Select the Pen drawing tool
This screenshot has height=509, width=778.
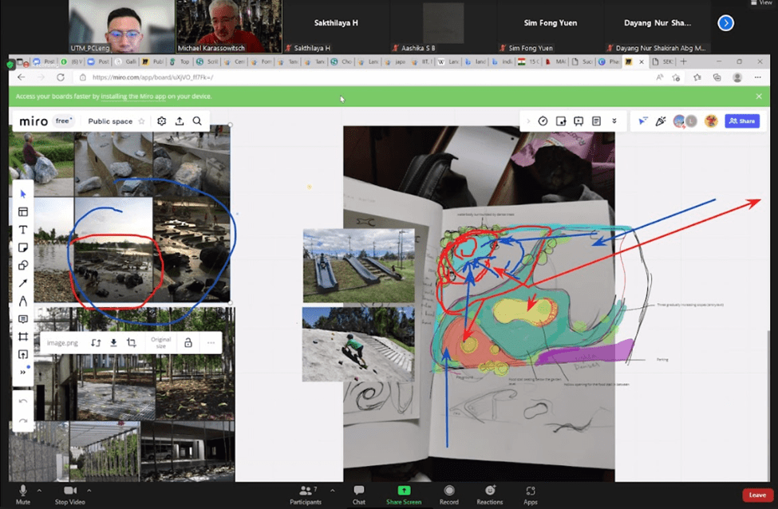pyautogui.click(x=23, y=301)
